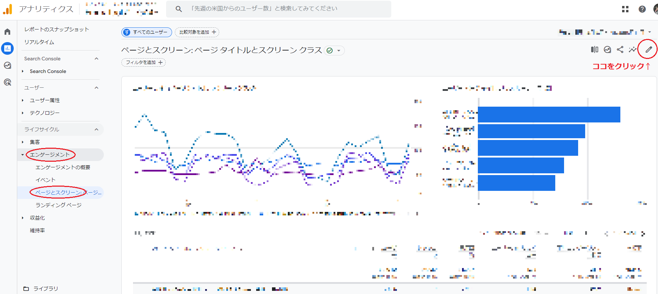Click the search box in header
The width and height of the screenshot is (658, 294).
pos(279,9)
